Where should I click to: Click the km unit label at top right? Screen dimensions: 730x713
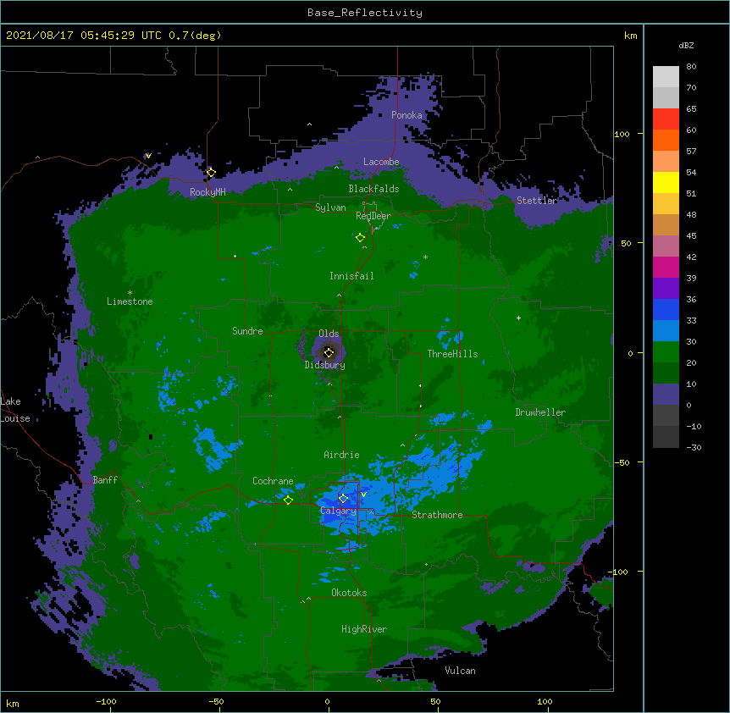pyautogui.click(x=631, y=36)
